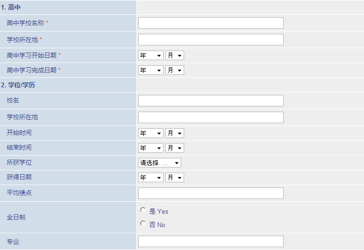Click the 校名 input field
The image size is (364, 250).
click(211, 101)
